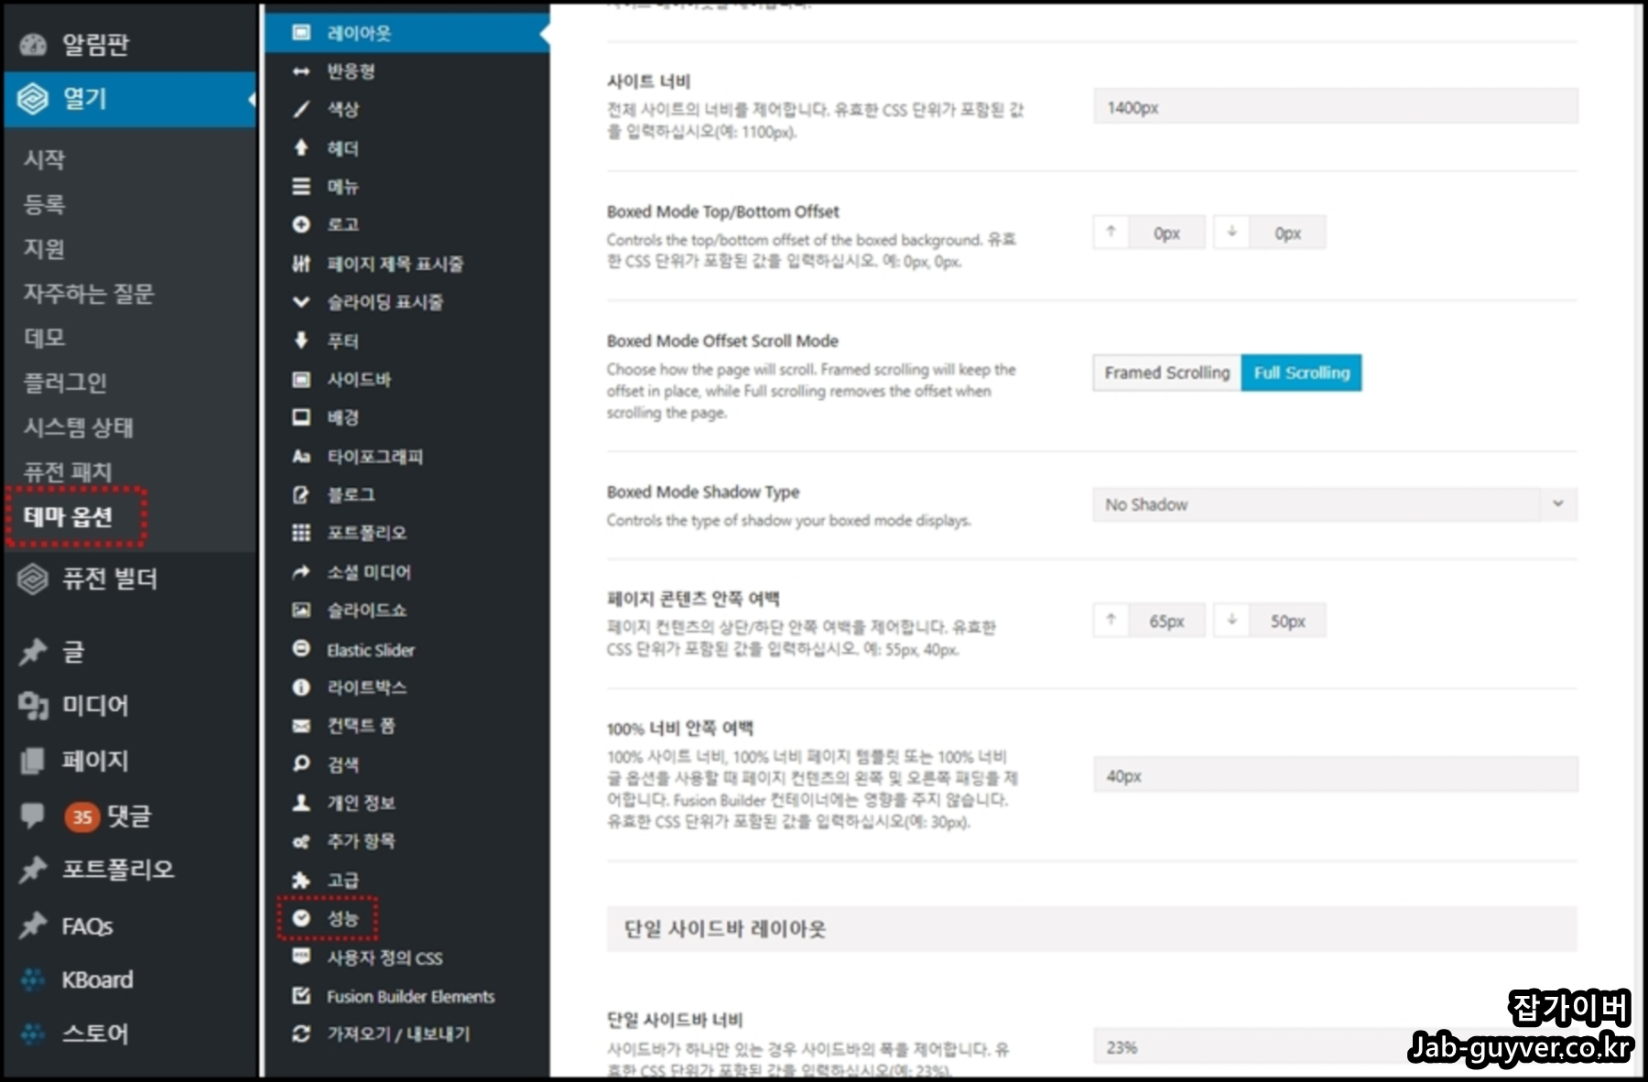
Task: Click the 알림판 dashboard icon
Action: tap(33, 44)
